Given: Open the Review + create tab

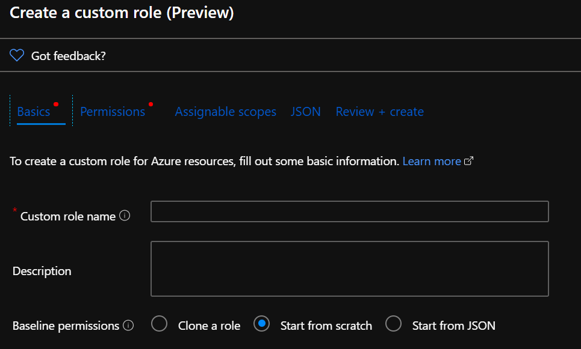Looking at the screenshot, I should point(379,112).
